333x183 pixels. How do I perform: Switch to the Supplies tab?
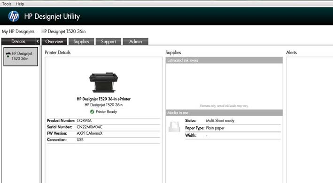tap(81, 42)
